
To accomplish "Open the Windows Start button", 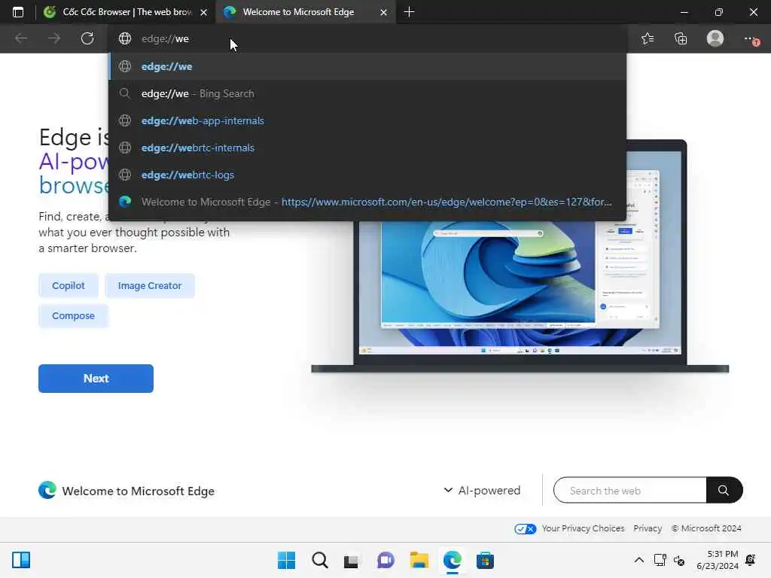I will 287,560.
